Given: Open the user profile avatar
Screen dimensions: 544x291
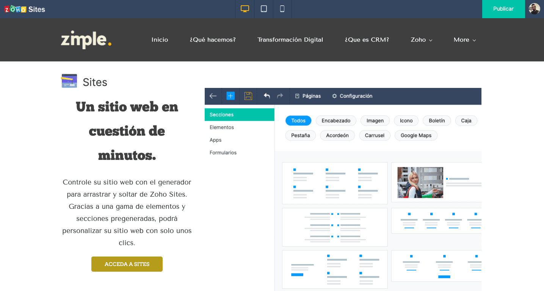Looking at the screenshot, I should pos(535,9).
